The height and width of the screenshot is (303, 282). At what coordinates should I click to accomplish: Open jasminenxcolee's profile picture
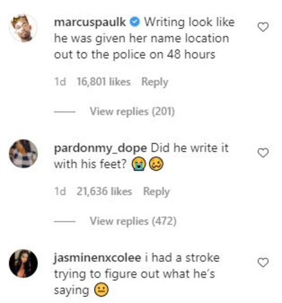click(23, 263)
